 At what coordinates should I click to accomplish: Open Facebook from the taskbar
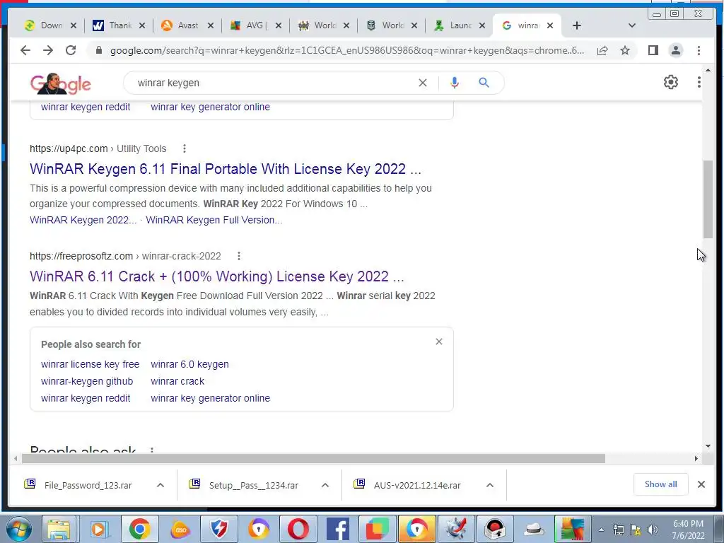coord(337,530)
